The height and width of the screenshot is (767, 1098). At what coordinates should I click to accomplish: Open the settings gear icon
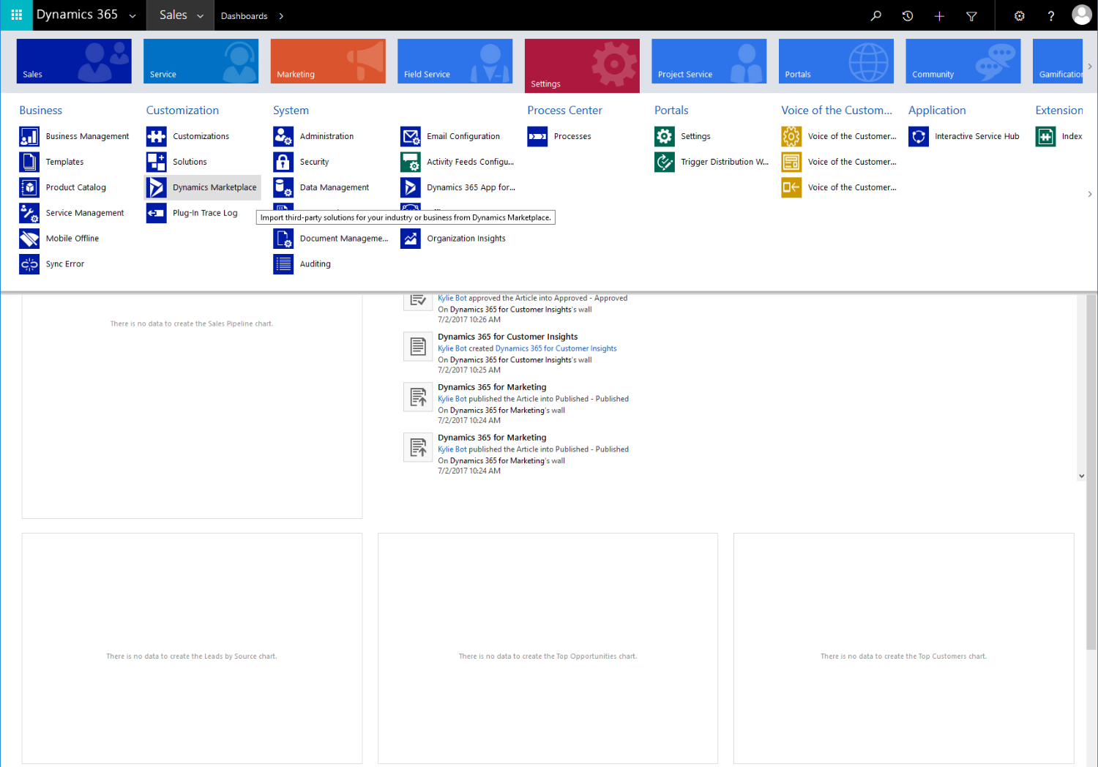[x=1019, y=15]
